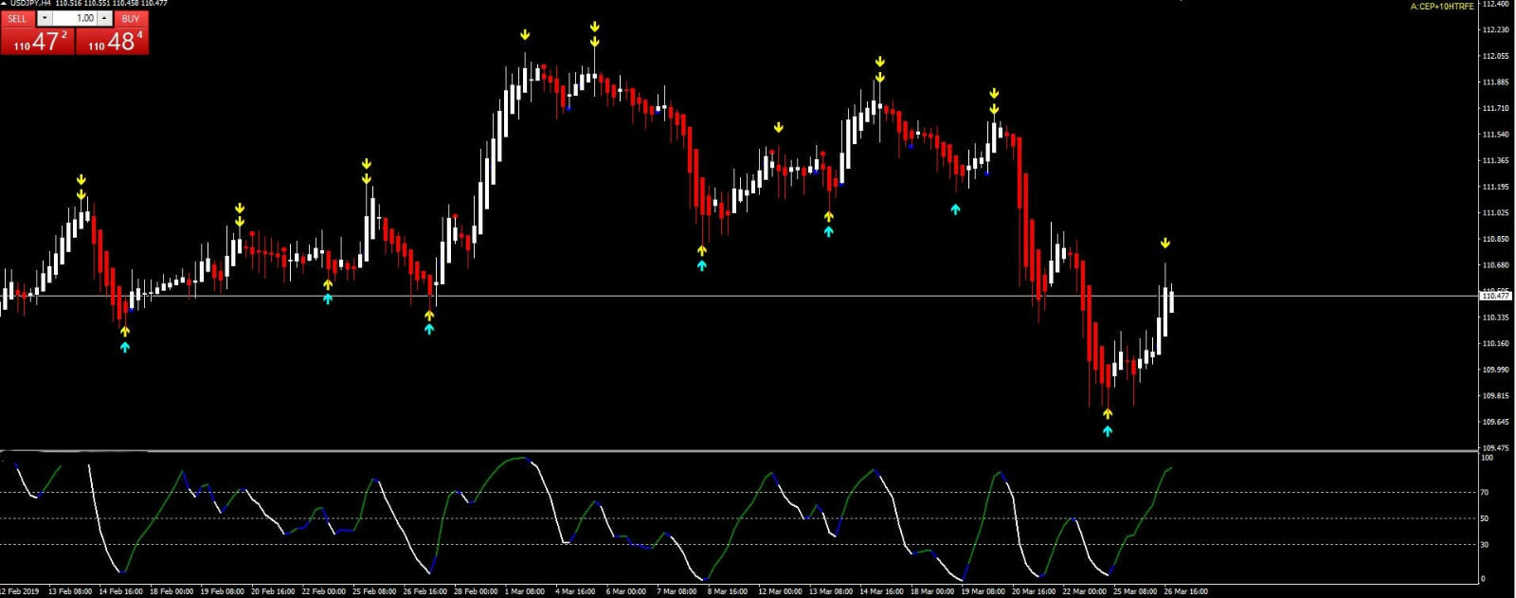Click 112.055 on the price scale
The width and height of the screenshot is (1516, 598).
(1496, 56)
